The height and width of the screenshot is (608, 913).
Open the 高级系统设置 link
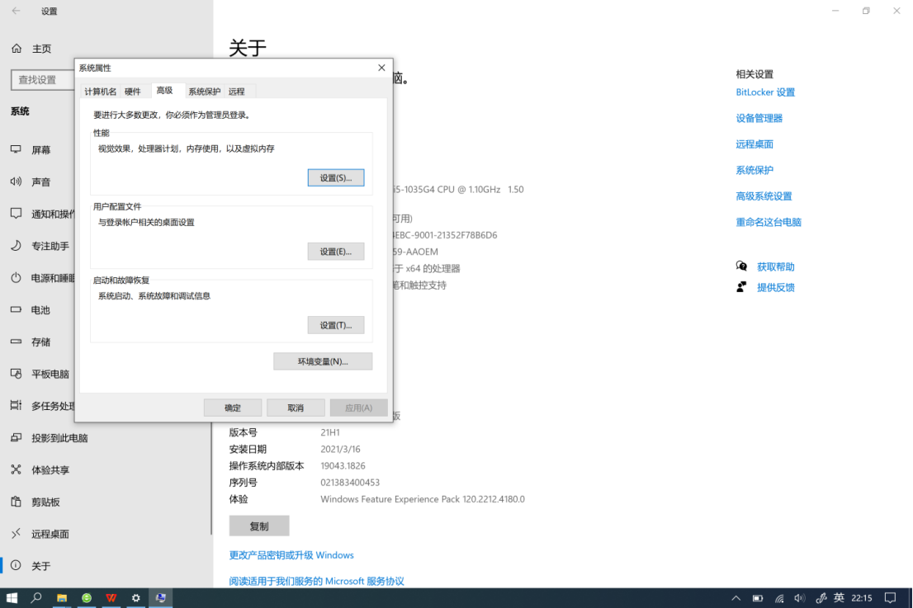tap(764, 196)
